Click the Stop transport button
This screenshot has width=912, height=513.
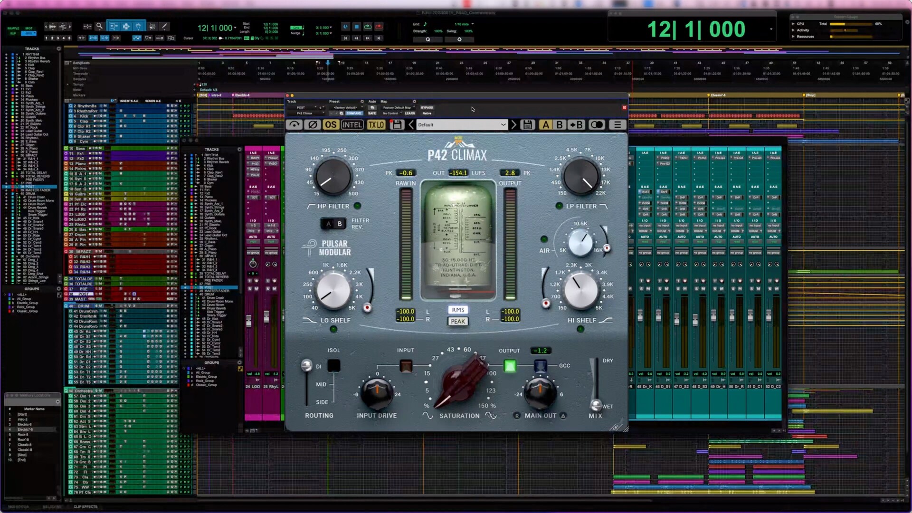[x=356, y=27]
